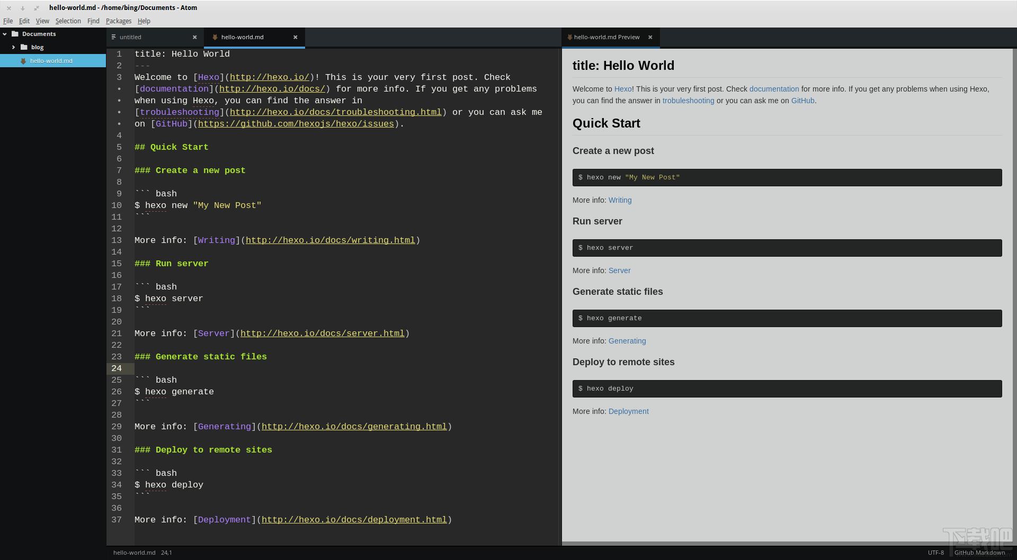Viewport: 1017px width, 560px height.
Task: Click line number 24 in the gutter
Action: 117,368
